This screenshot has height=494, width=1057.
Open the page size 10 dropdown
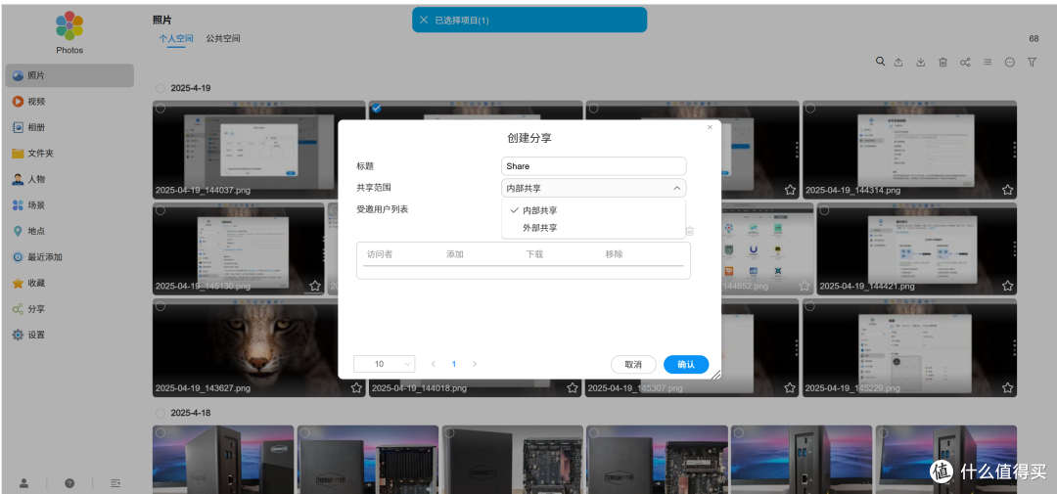pos(385,364)
